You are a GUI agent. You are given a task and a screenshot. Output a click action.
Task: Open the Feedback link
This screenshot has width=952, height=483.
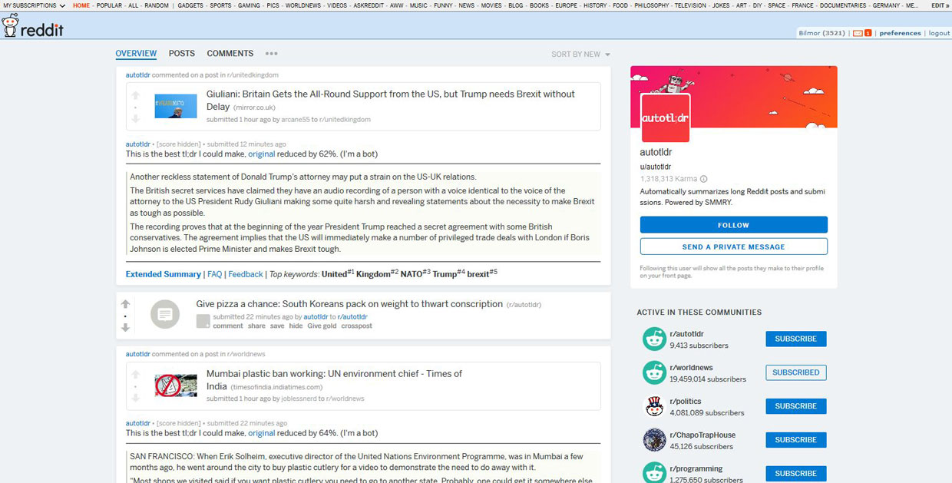point(246,274)
